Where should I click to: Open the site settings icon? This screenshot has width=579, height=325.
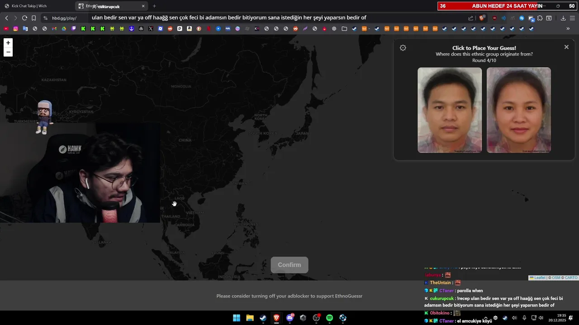45,18
